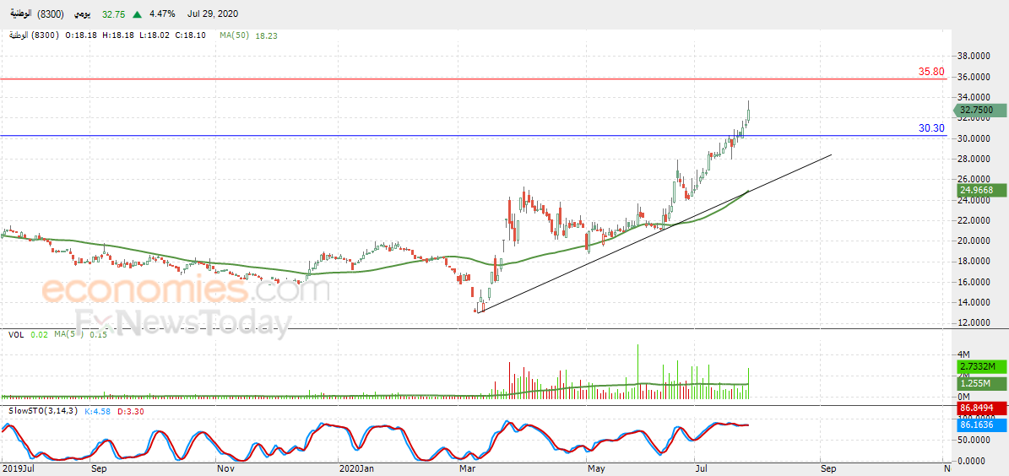The image size is (1009, 476).
Task: Click the 50.0000 stochastic axis label
Action: (974, 441)
